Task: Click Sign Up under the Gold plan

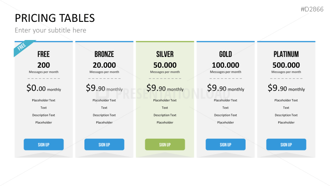Action: click(x=226, y=145)
